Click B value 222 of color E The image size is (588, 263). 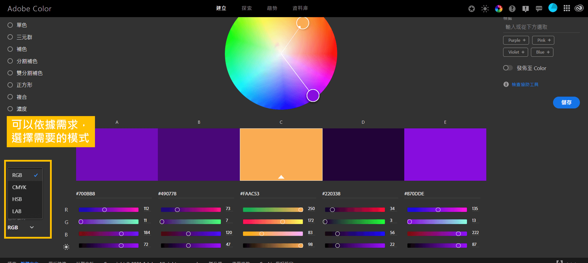pos(475,233)
